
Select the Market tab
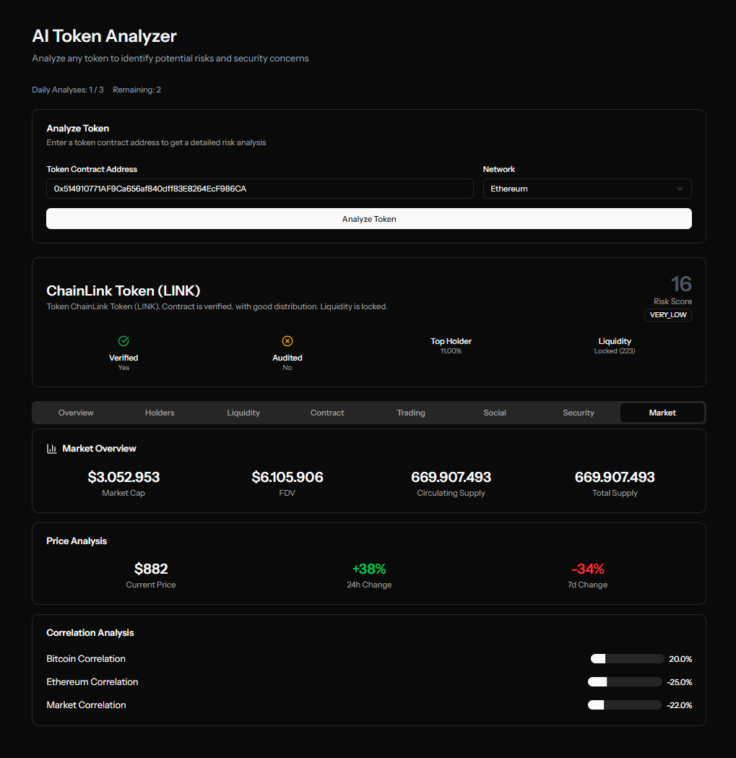(x=662, y=413)
